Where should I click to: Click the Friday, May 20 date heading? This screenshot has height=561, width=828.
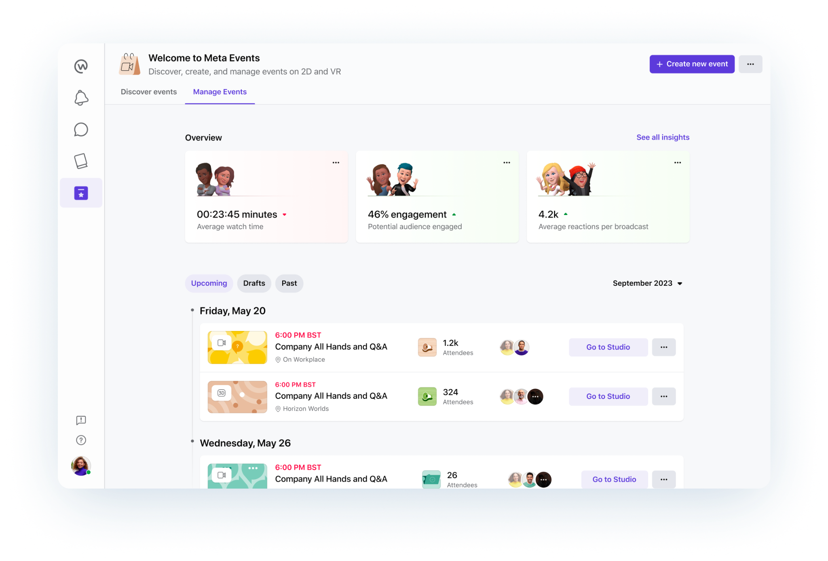232,311
